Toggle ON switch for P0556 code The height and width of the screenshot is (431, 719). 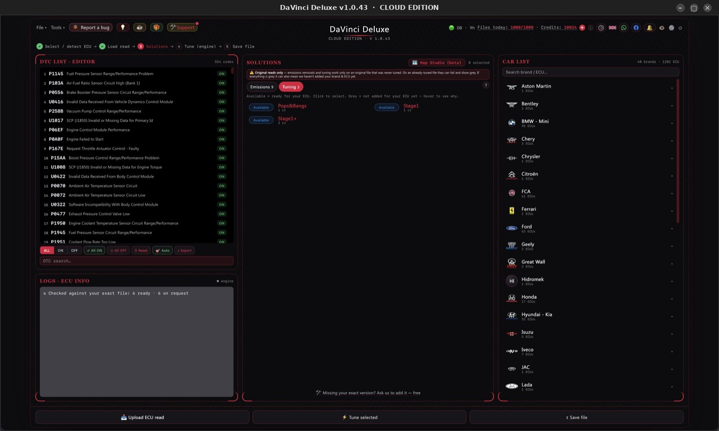coord(222,92)
